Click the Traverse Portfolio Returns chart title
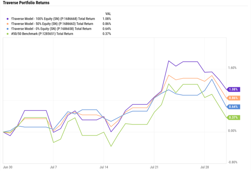 tap(26, 3)
